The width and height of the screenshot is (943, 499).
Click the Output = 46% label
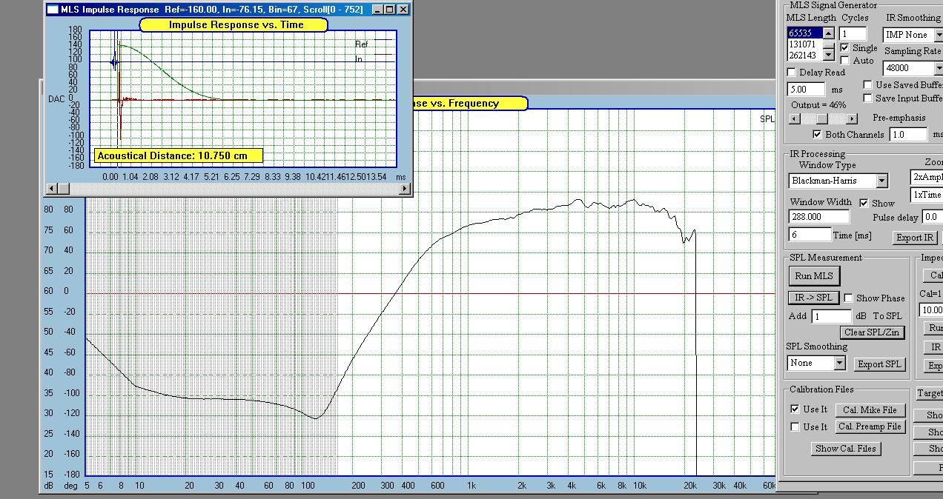point(818,105)
